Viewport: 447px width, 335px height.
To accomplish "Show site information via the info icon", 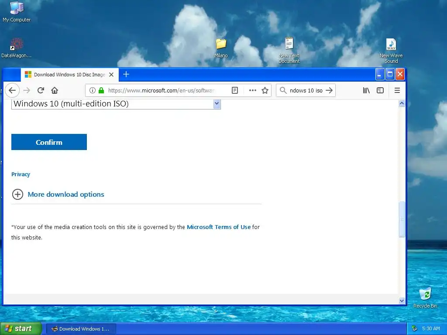I will pyautogui.click(x=93, y=90).
